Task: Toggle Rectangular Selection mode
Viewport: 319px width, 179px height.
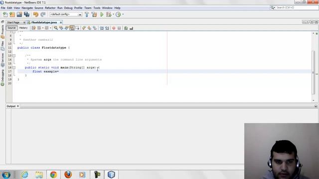Action: pyautogui.click(x=77, y=28)
